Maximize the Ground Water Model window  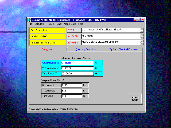[x=138, y=20]
